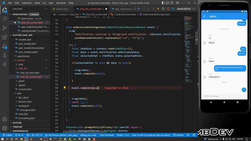The image size is (251, 141).
Task: Click Debug my code in status bar
Action: coord(88,135)
